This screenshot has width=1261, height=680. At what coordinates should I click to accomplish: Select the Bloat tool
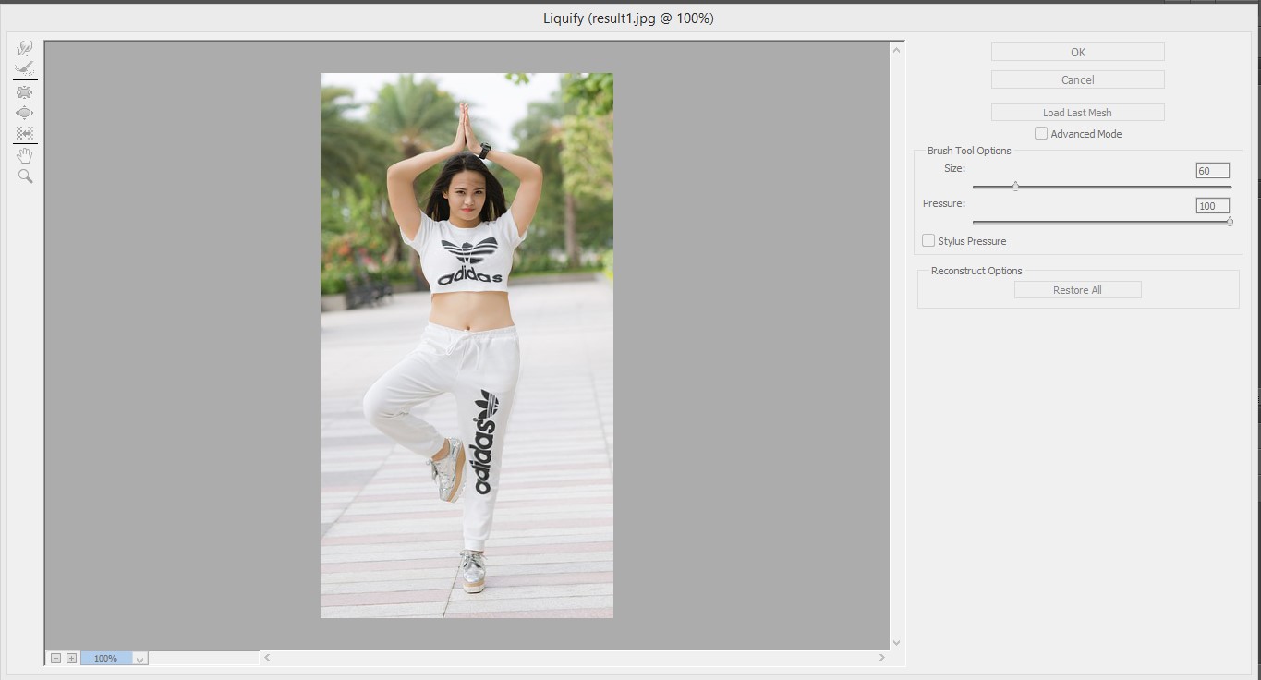point(25,113)
